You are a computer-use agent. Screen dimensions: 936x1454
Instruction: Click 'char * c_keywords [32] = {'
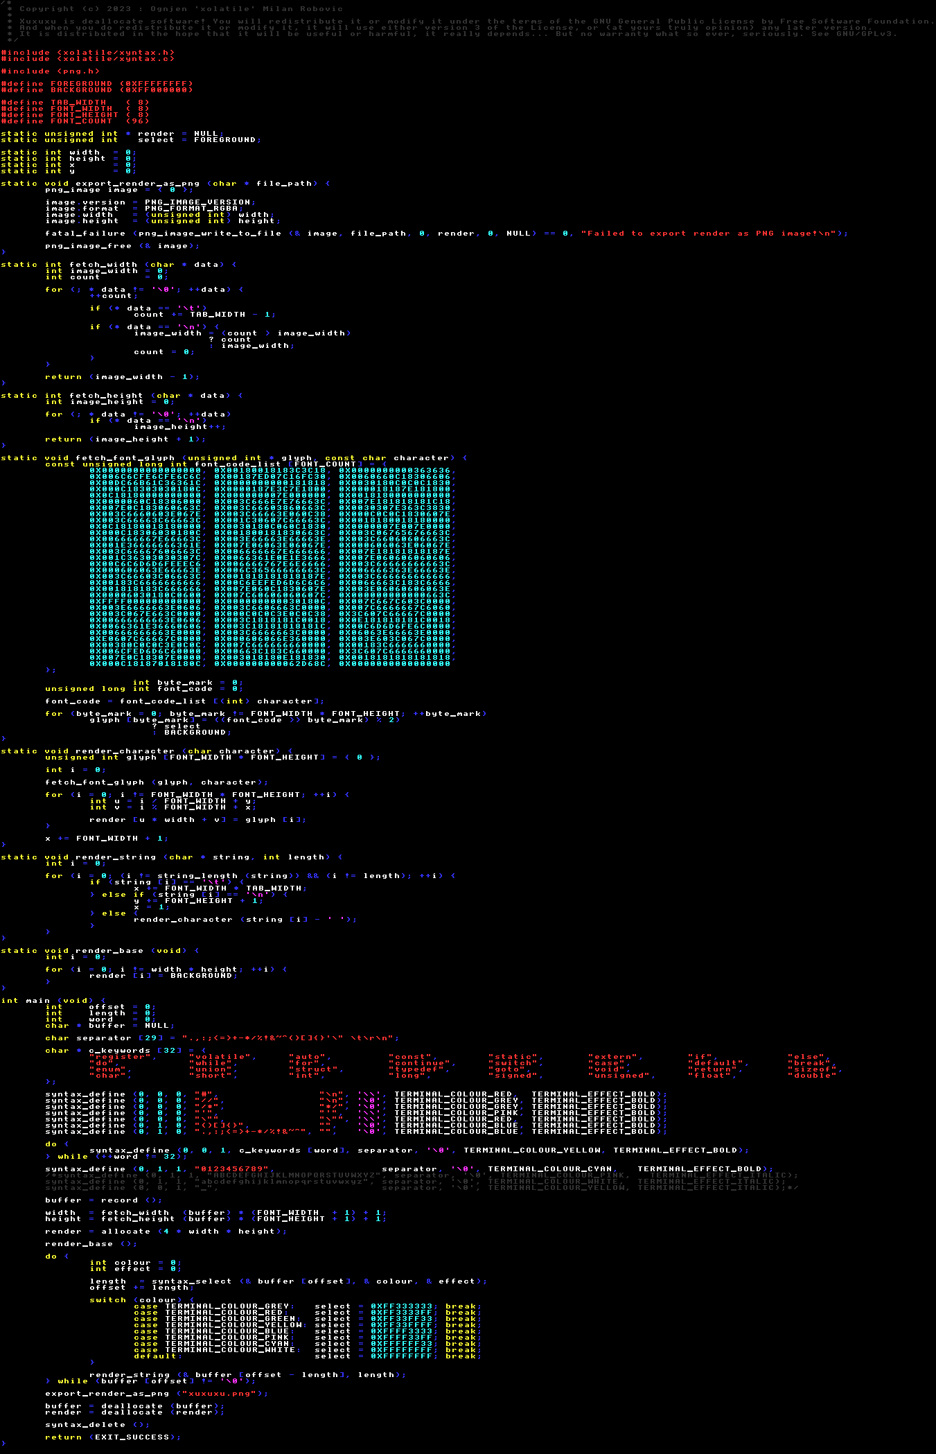[x=125, y=1051]
